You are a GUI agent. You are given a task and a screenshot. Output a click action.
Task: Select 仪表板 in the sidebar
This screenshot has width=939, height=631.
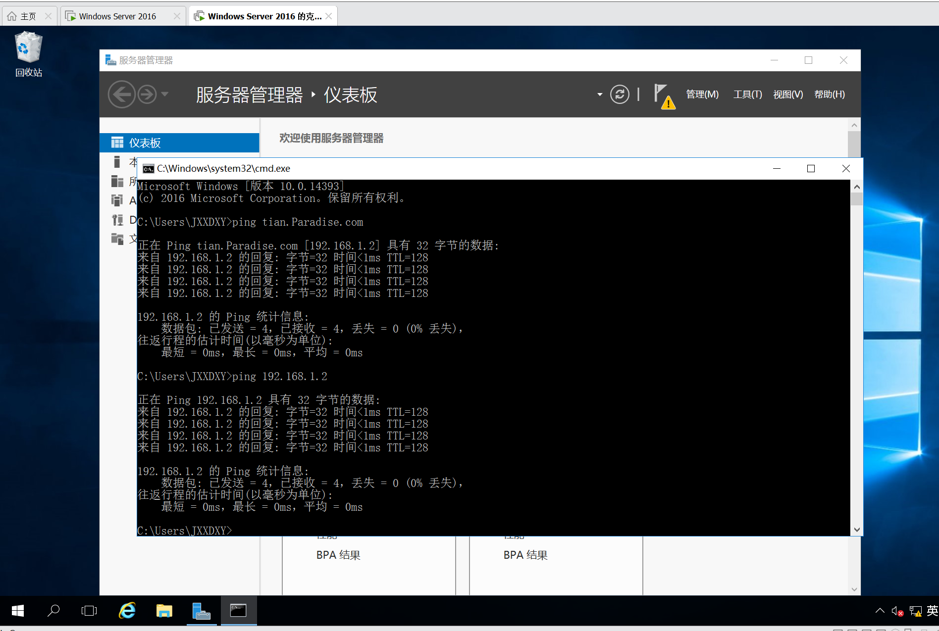pos(179,143)
